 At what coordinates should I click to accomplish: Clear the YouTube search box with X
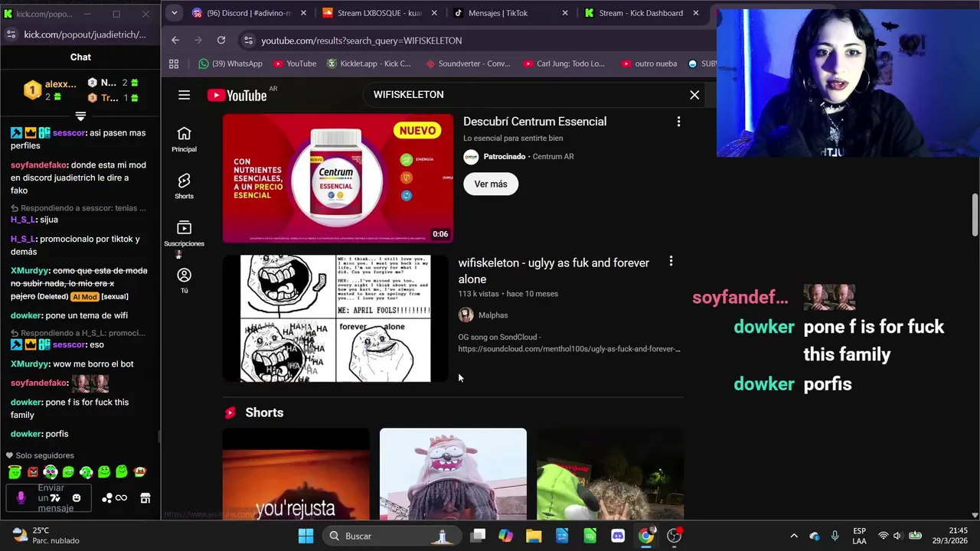[x=694, y=95]
